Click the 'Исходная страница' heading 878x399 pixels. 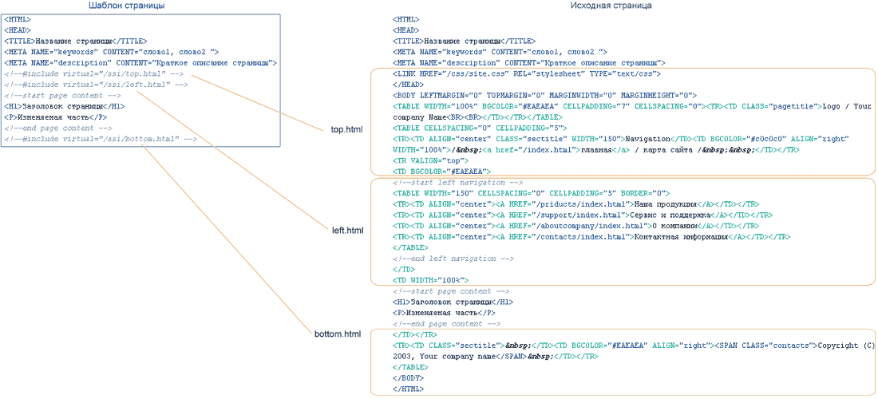[x=611, y=6]
